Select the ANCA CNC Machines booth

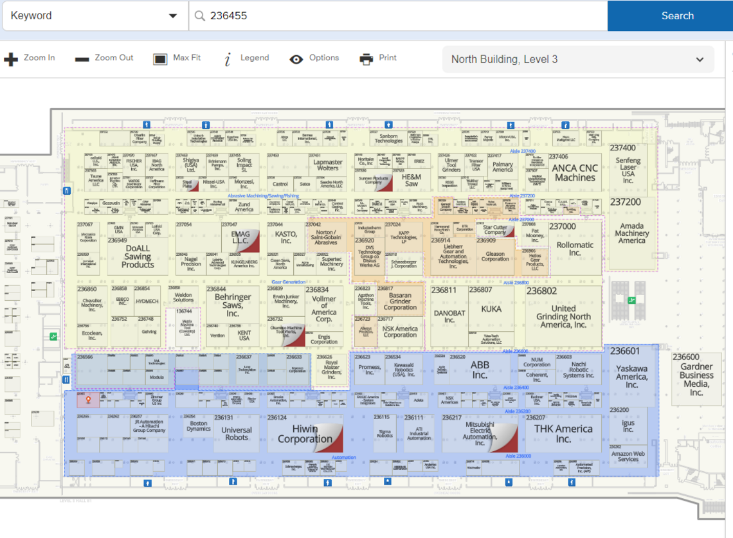pyautogui.click(x=575, y=173)
